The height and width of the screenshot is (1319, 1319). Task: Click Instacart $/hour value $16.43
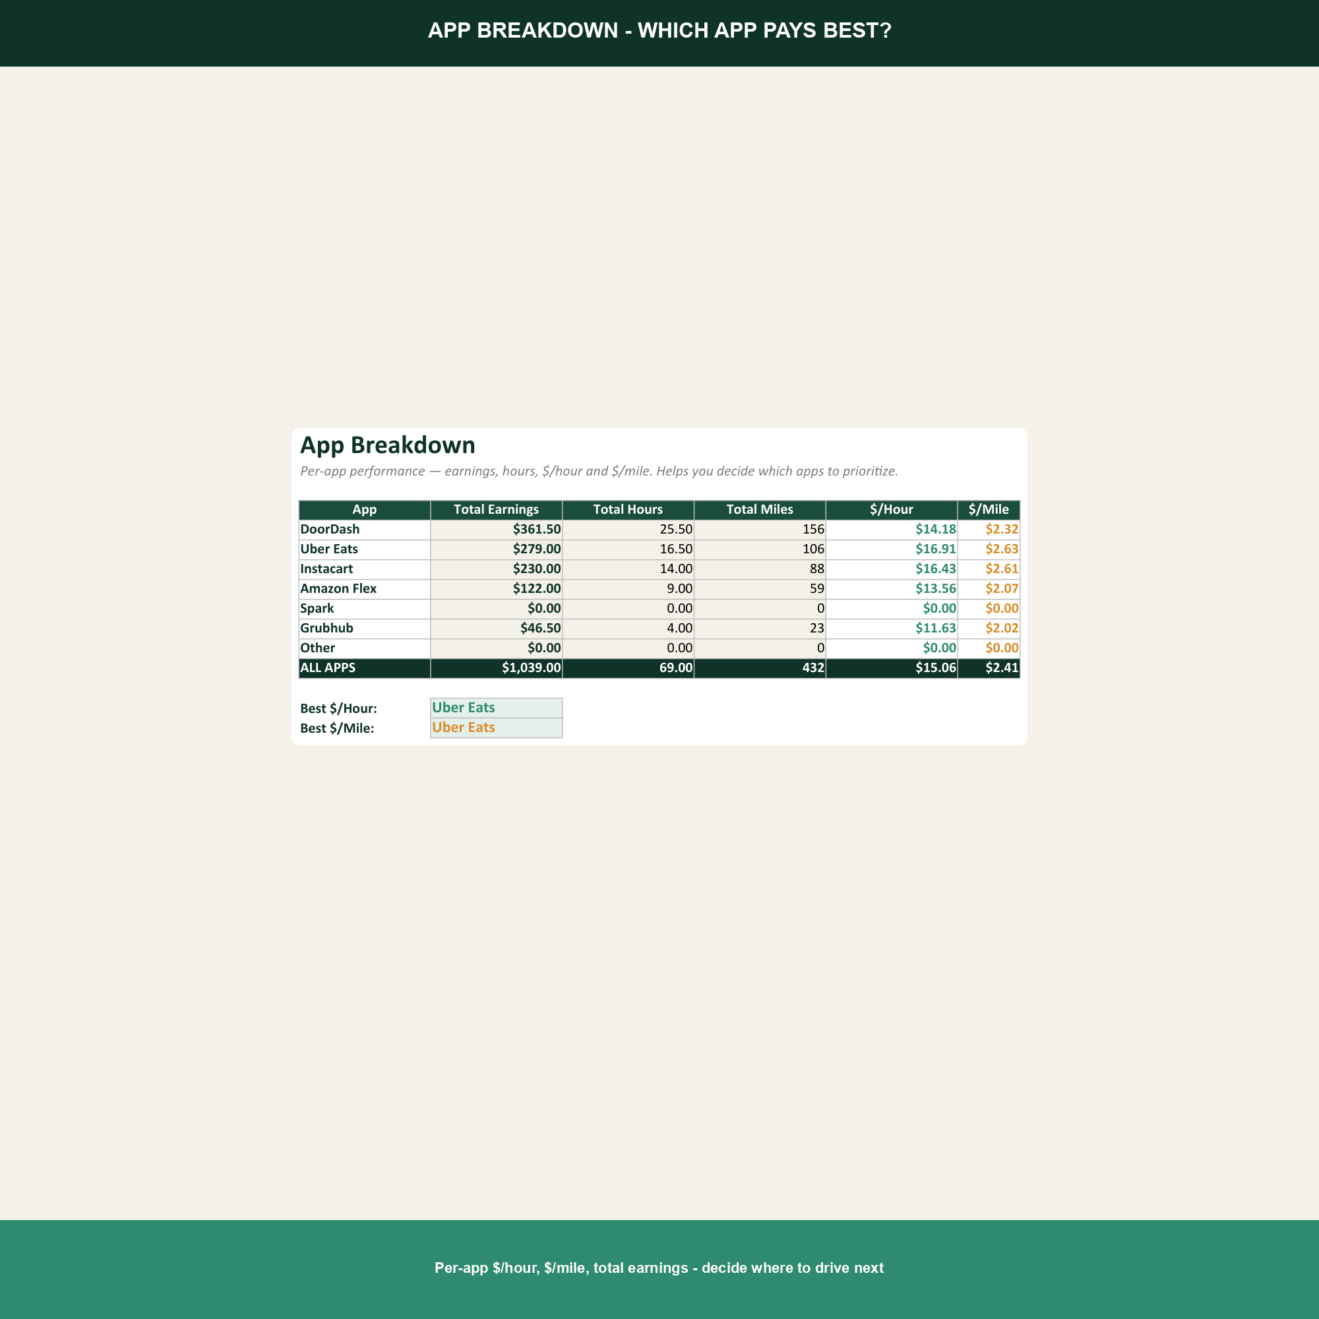coord(892,569)
